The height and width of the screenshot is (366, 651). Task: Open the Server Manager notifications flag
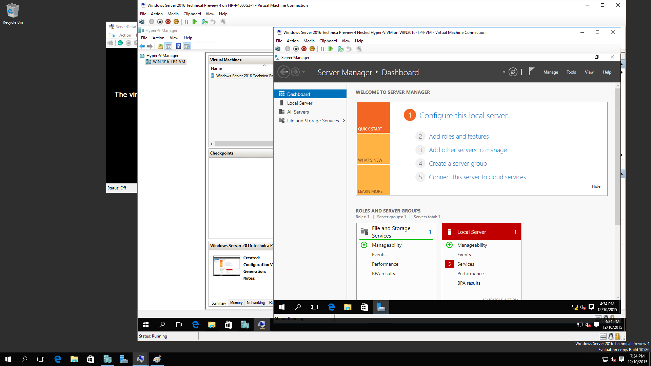coord(531,72)
